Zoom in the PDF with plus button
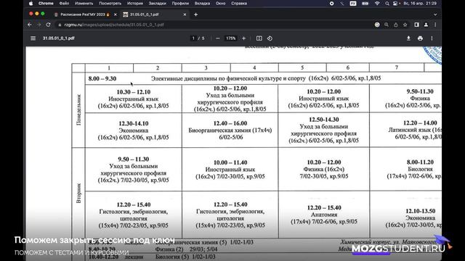This screenshot has height=261, width=465. (244, 38)
